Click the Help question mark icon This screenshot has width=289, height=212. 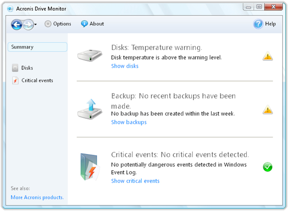258,24
